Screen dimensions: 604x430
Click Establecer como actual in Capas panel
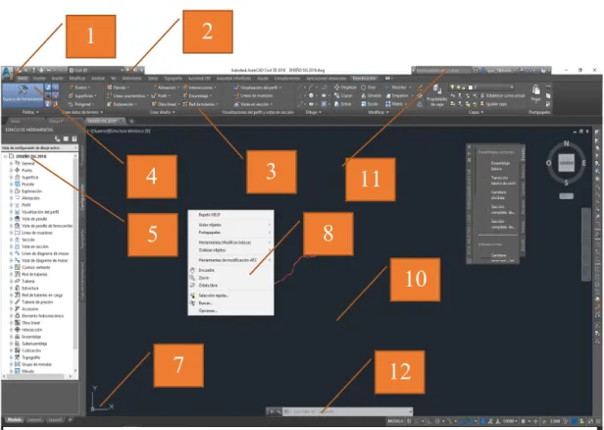click(x=502, y=95)
